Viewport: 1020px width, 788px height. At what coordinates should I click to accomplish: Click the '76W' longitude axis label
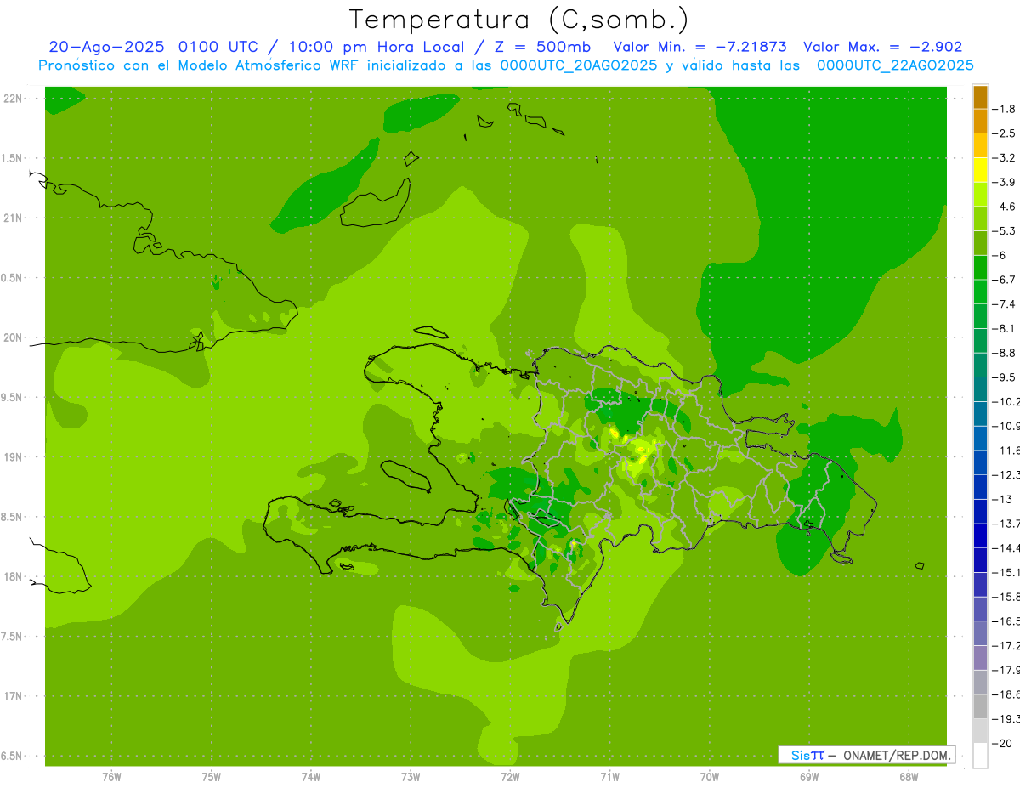coord(111,776)
